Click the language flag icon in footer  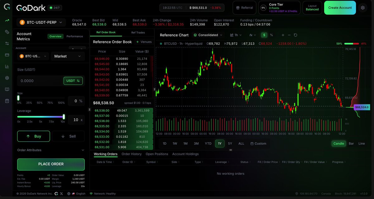coord(73,194)
